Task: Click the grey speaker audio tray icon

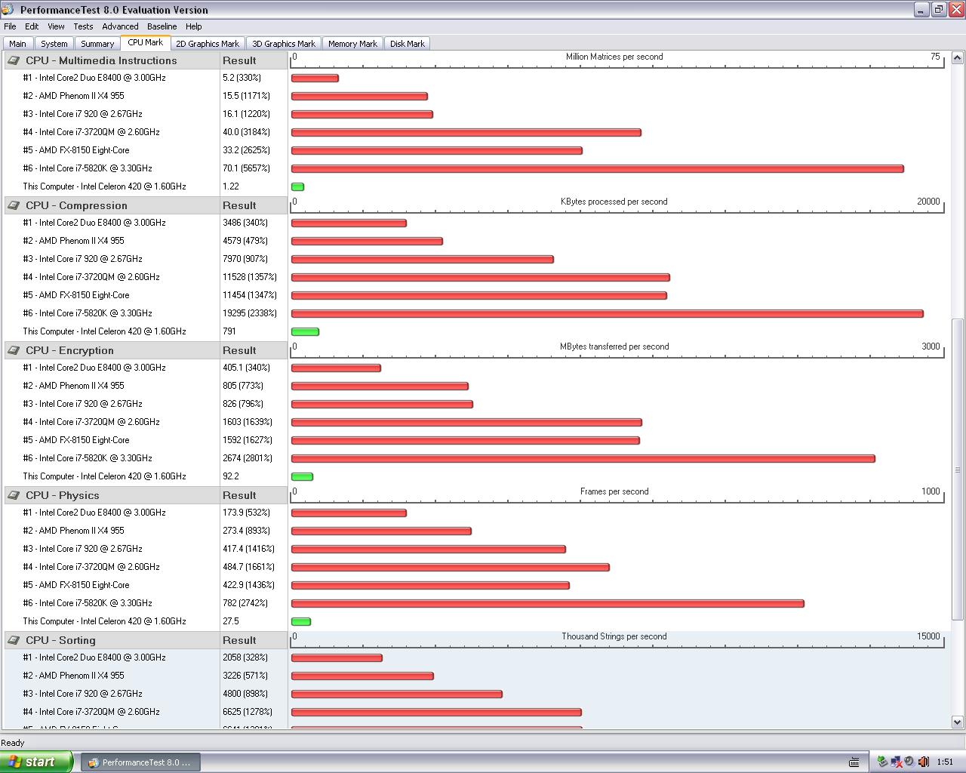Action: click(x=909, y=762)
